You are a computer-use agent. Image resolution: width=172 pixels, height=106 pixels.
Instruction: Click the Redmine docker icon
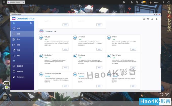(41, 56)
